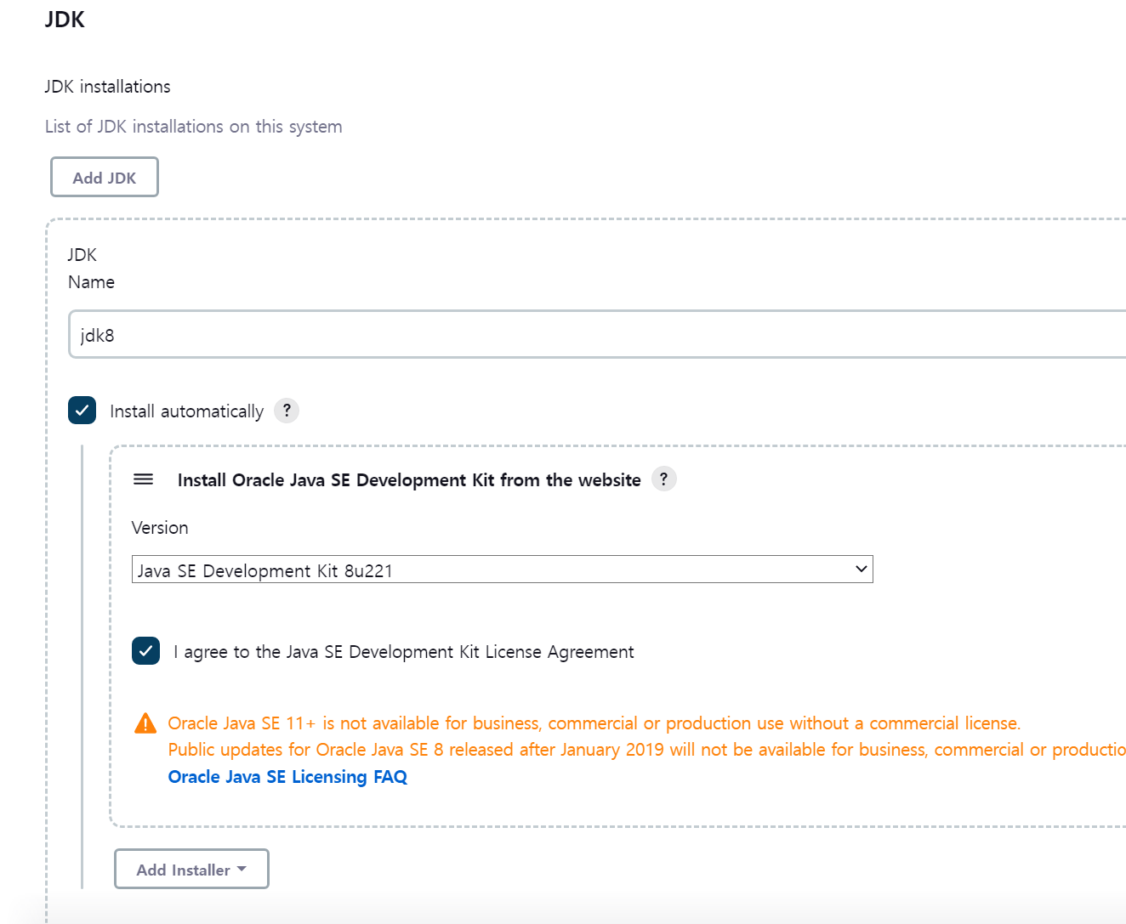This screenshot has height=924, width=1126.
Task: Click the orange warning triangle icon
Action: point(145,723)
